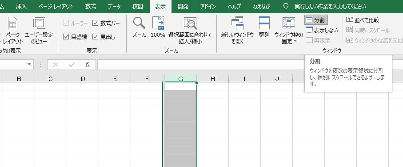The width and height of the screenshot is (403, 167).
Task: Select column E header
Action: pos(115,79)
